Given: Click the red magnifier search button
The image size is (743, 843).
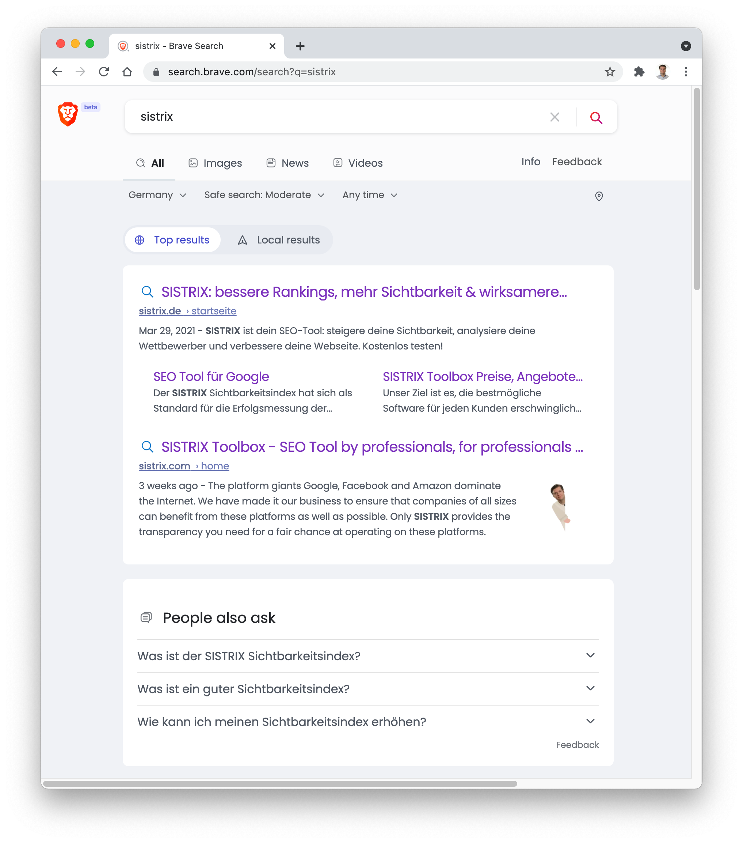Looking at the screenshot, I should point(596,118).
